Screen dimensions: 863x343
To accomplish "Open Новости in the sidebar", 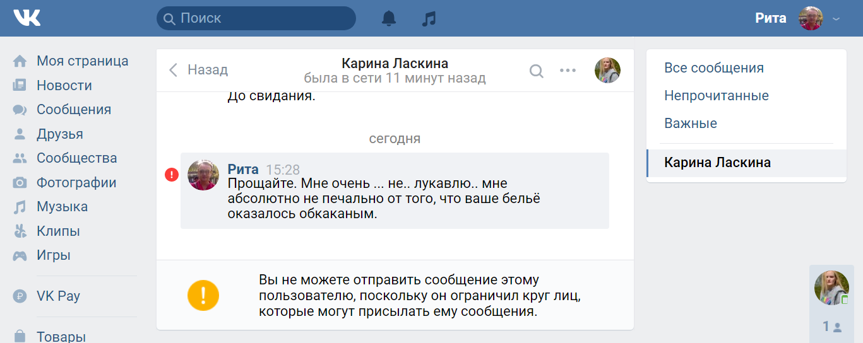I will pyautogui.click(x=64, y=86).
